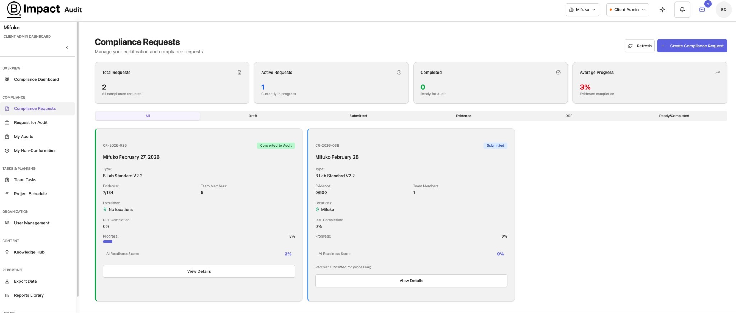
Task: Click the User Management people icon
Action: tap(7, 223)
